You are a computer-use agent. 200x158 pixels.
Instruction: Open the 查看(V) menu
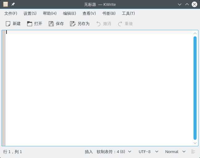tap(89, 13)
